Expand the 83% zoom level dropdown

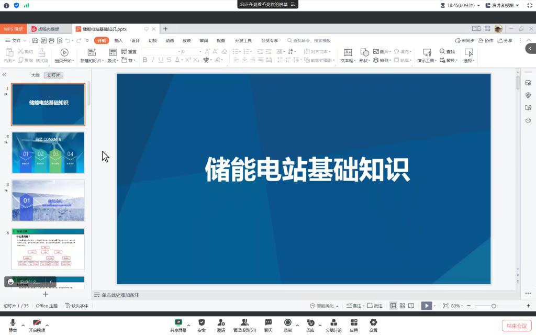(x=458, y=306)
